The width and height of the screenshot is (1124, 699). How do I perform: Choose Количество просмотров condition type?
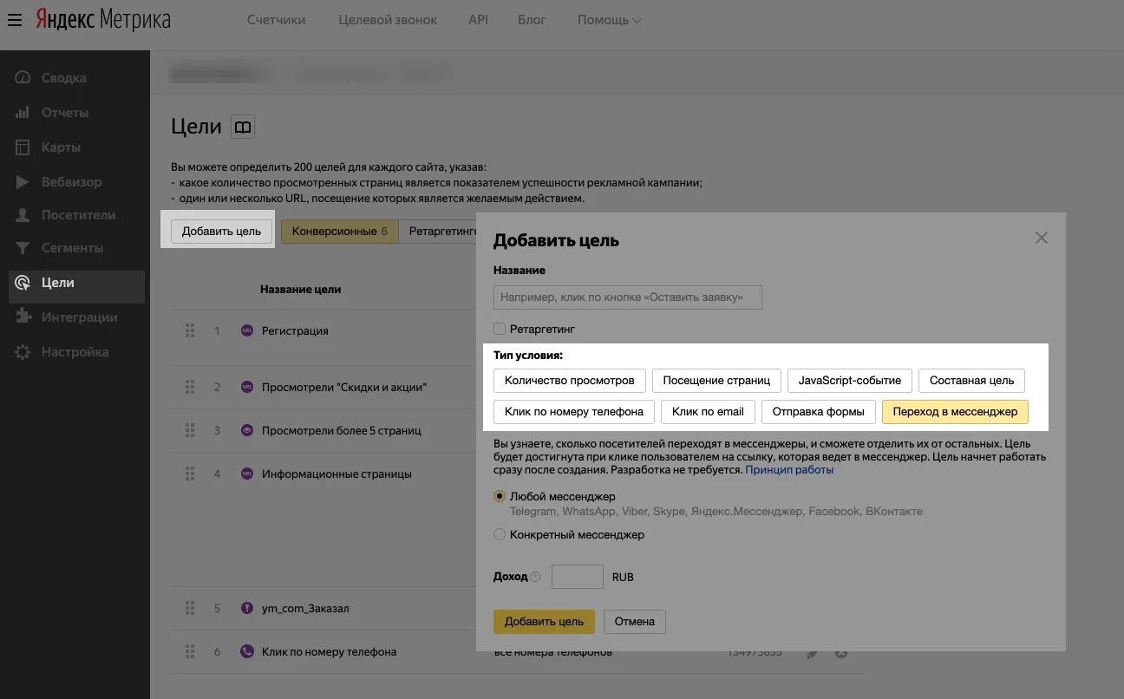coord(570,381)
